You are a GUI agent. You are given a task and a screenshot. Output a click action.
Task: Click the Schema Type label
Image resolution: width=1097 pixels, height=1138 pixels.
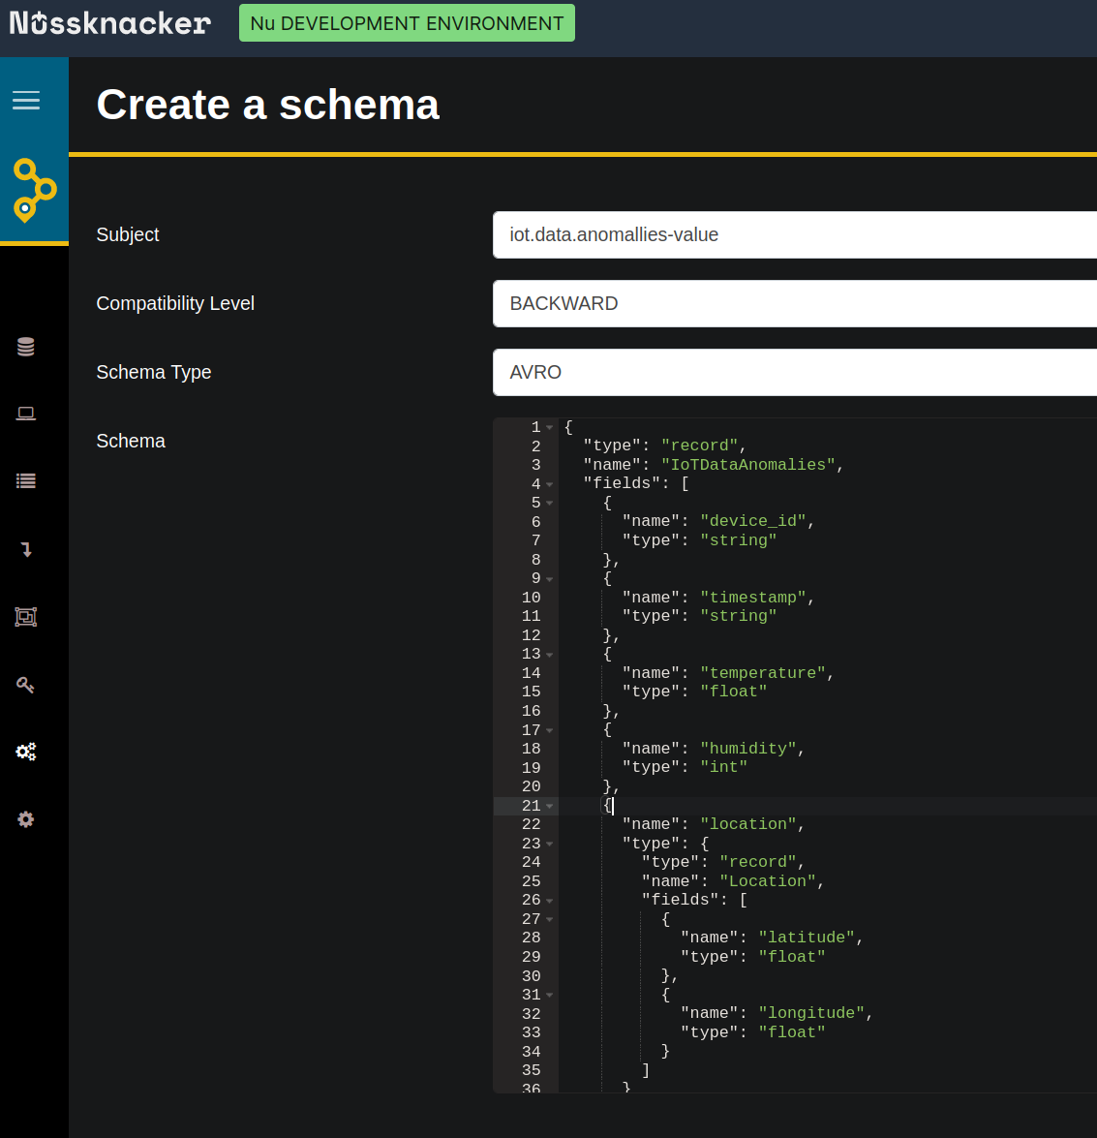tap(154, 372)
